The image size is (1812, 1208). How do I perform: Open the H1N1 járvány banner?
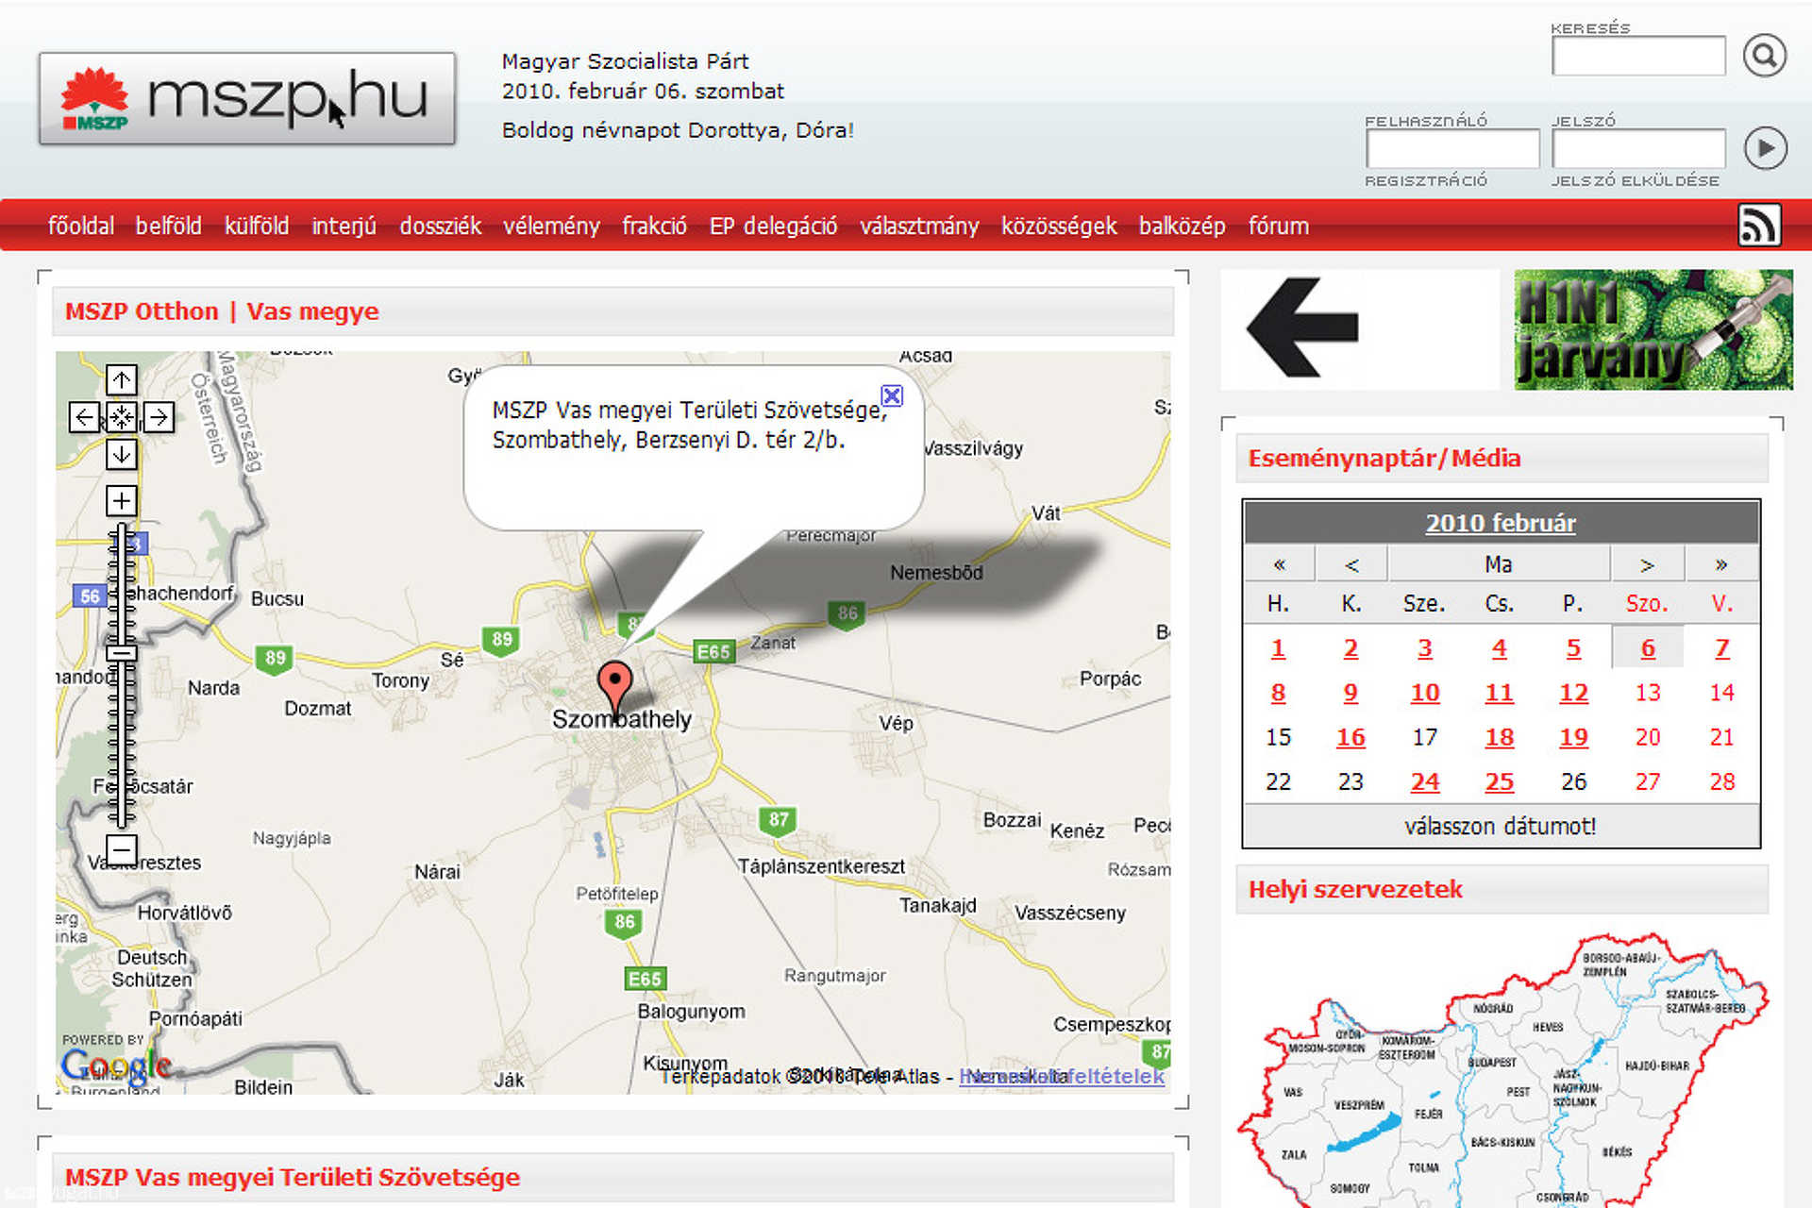[x=1653, y=329]
